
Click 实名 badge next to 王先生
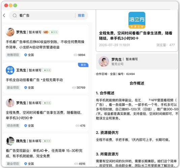click(x=47, y=70)
